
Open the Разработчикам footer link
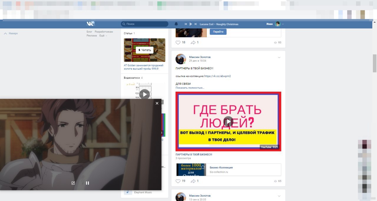coord(104,32)
